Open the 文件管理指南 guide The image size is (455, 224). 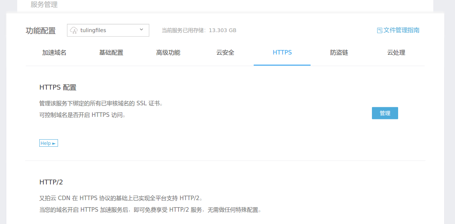click(x=401, y=30)
